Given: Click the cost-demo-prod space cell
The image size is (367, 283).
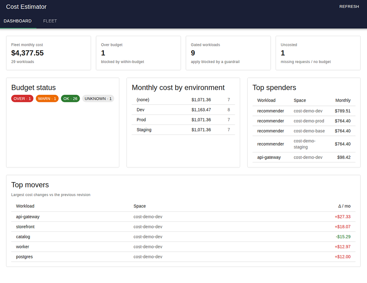Looking at the screenshot, I should pyautogui.click(x=309, y=121).
